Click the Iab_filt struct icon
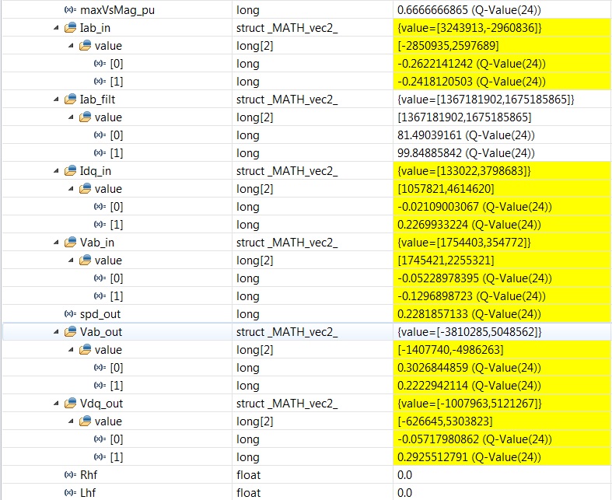Screen dimensions: 612x500 tap(70, 99)
